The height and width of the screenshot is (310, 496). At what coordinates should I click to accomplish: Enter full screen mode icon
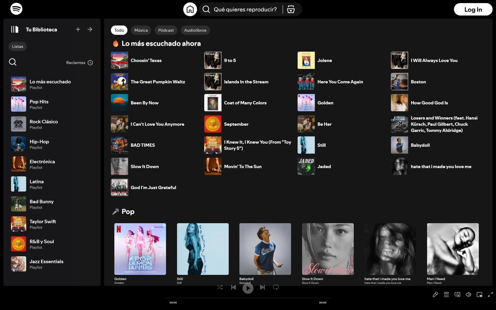[x=490, y=295]
